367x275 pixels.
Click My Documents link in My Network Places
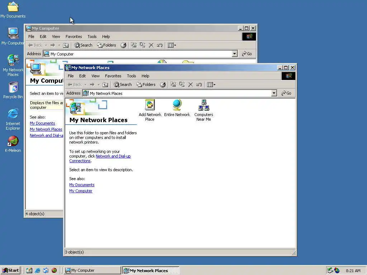click(82, 185)
